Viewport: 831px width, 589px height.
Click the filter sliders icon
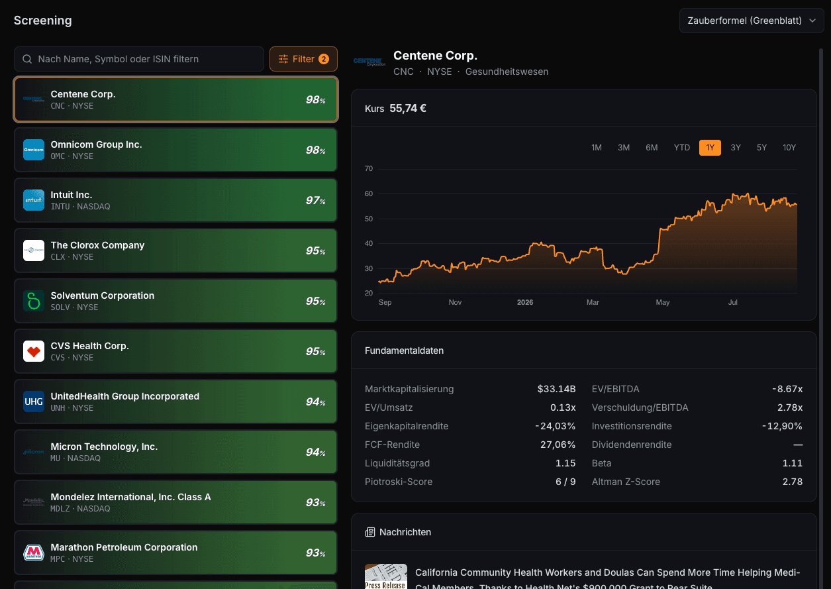(x=283, y=59)
